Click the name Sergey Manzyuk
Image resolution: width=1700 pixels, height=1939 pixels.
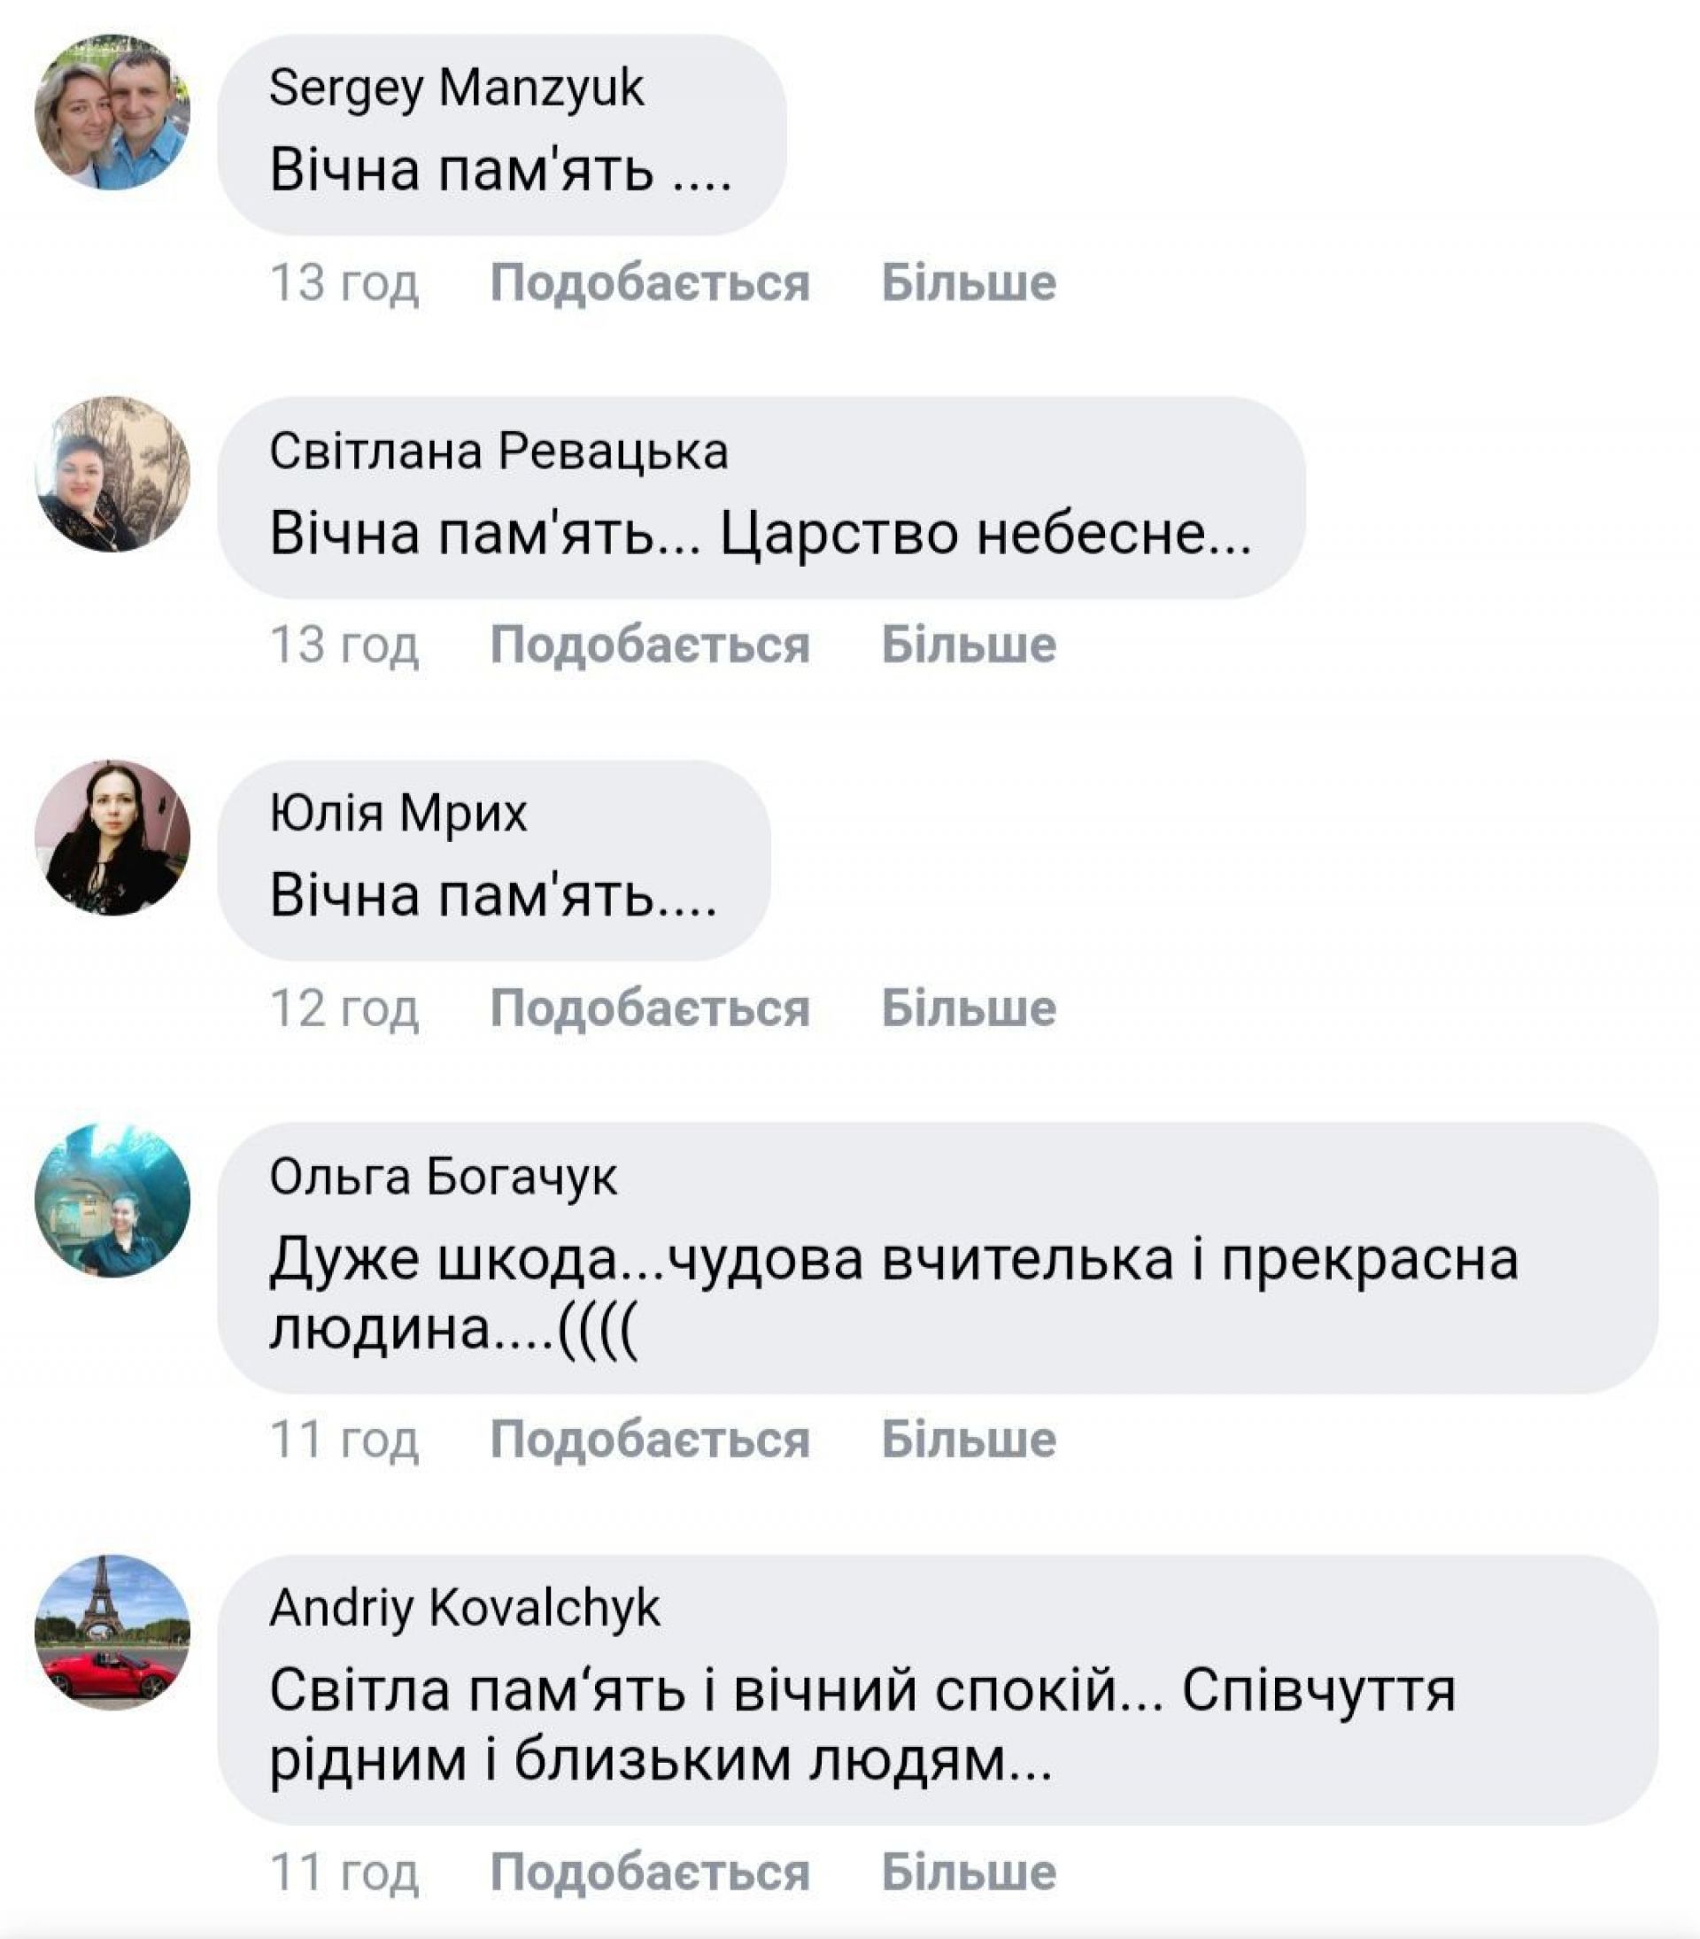coord(456,89)
